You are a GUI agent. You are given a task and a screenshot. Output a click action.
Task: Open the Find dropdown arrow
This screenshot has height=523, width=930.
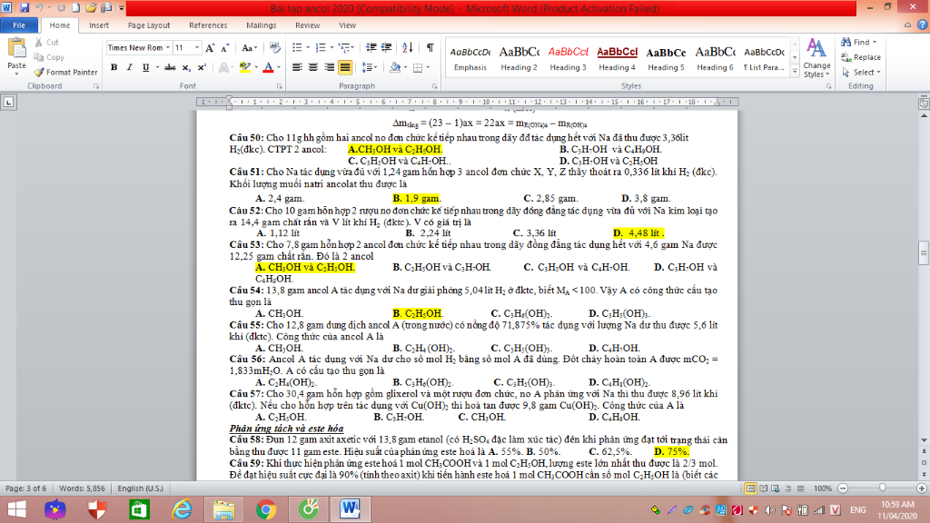(875, 42)
